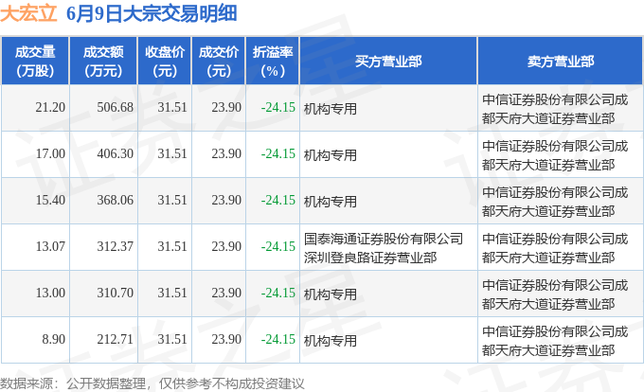Click the 成交量(万股) column header
The width and height of the screenshot is (644, 392).
coord(35,62)
